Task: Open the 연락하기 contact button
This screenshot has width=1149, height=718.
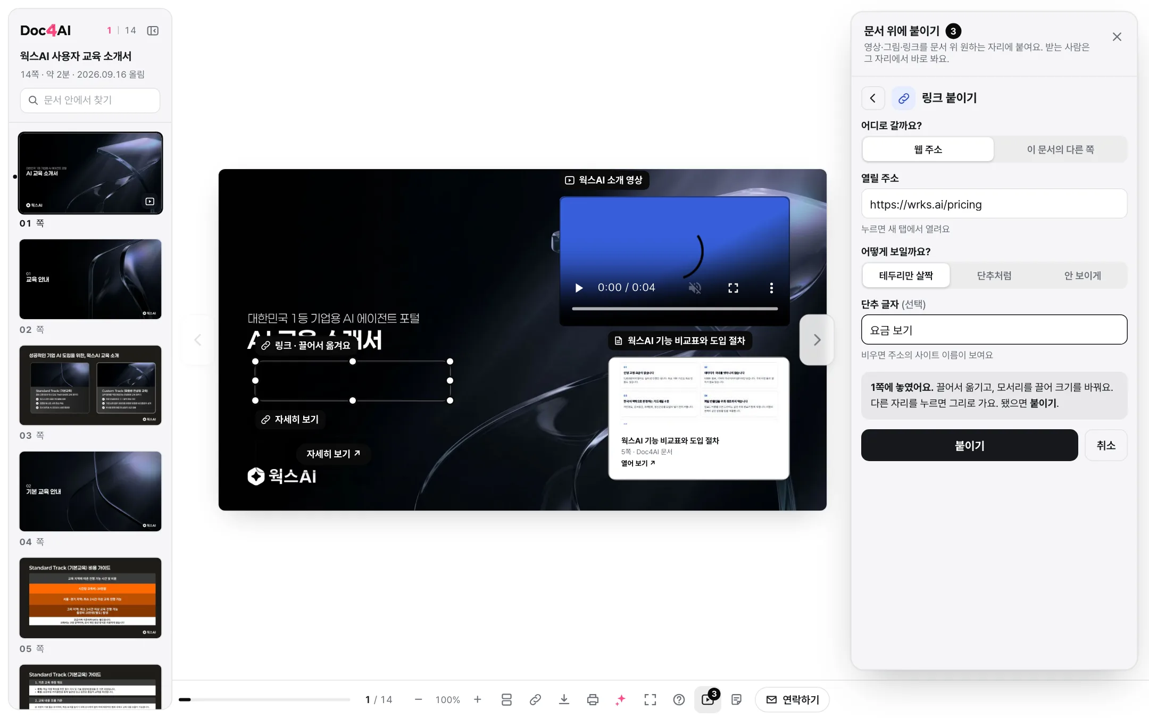Action: pos(792,699)
